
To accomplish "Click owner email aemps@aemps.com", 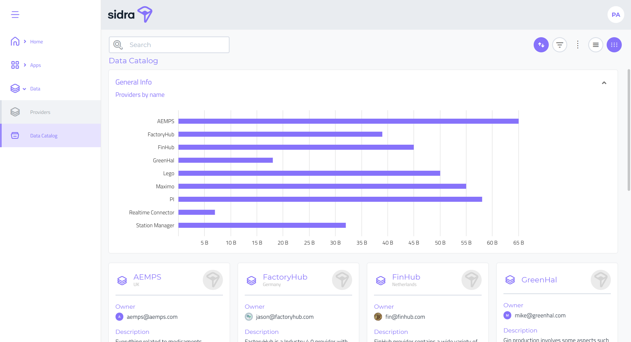I will click(x=152, y=317).
